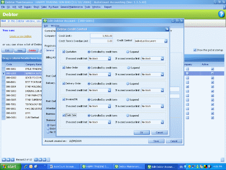Open the General Maintenance menu
The height and width of the screenshot is (170, 226).
coord(71,7)
